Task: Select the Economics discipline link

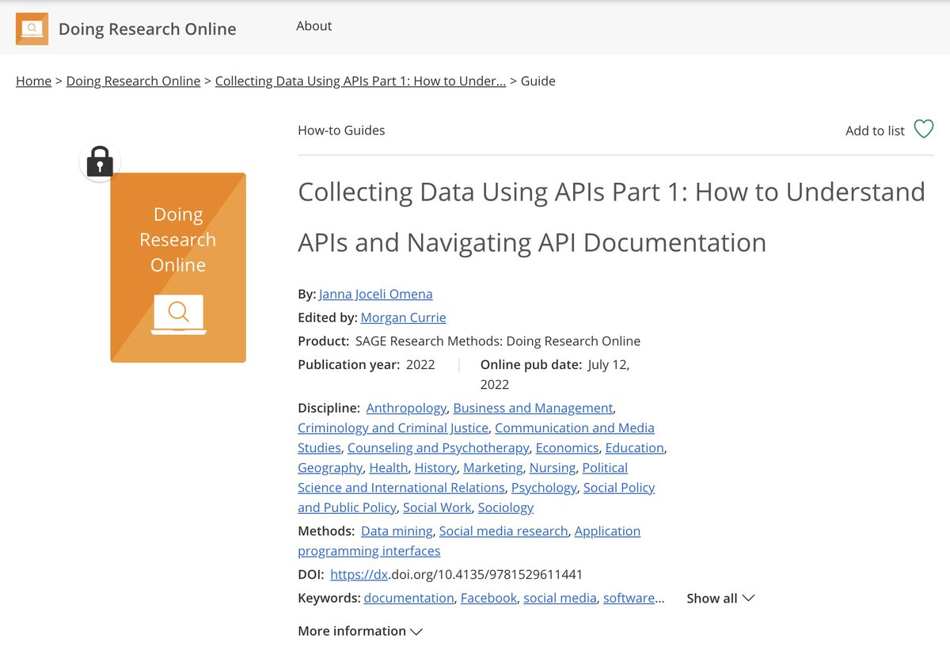Action: (567, 447)
